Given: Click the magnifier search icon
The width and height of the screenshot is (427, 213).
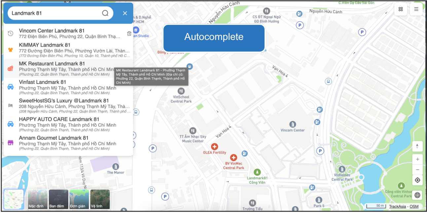Looking at the screenshot, I should pyautogui.click(x=105, y=13).
